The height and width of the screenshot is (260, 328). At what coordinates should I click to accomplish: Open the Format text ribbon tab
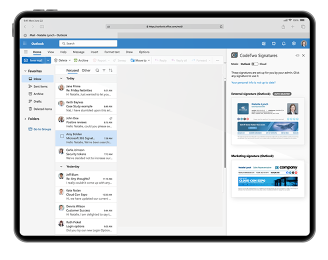point(112,52)
